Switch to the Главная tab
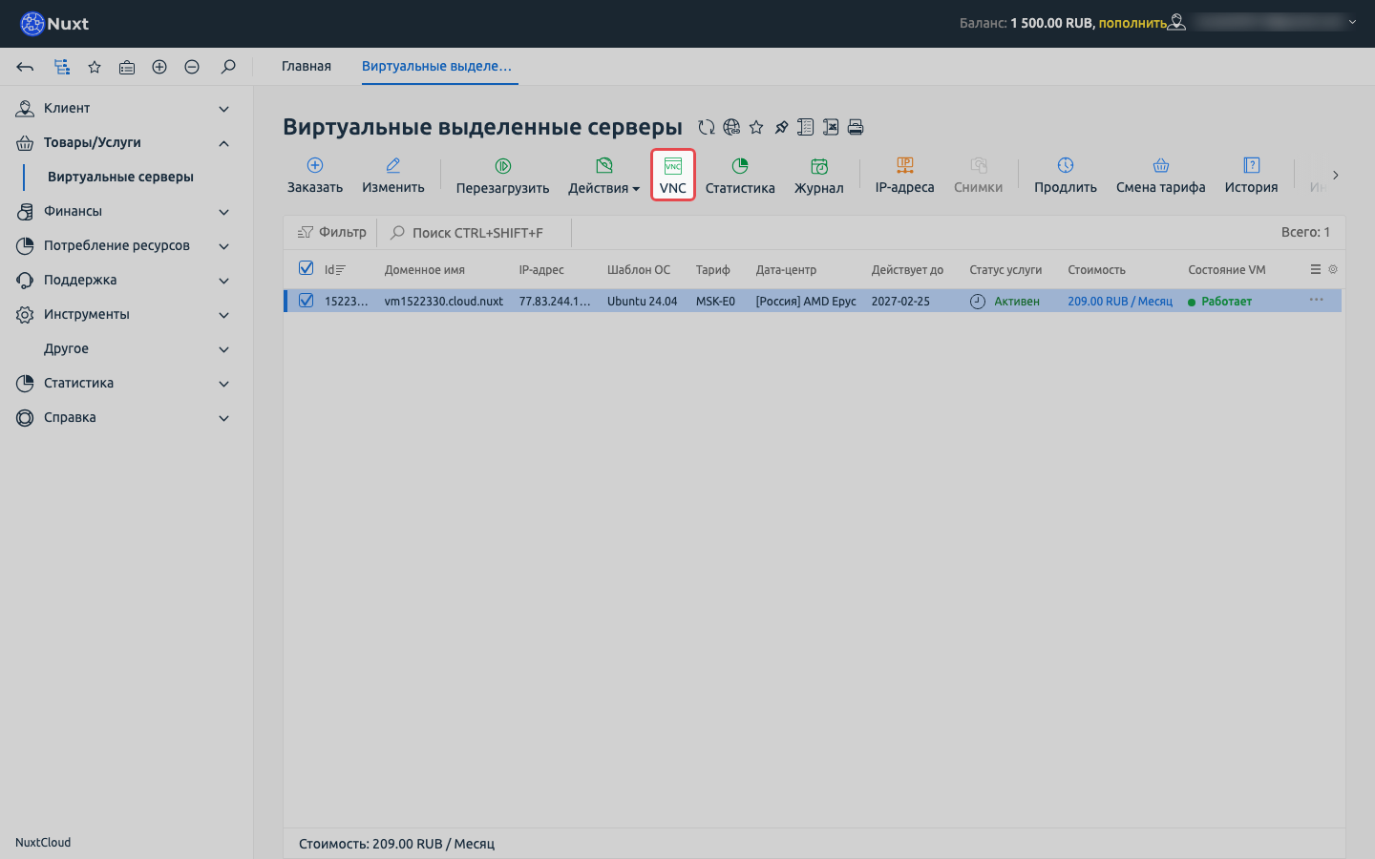 pos(307,67)
